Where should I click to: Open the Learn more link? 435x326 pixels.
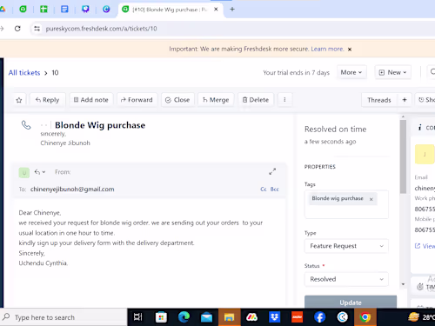coord(327,49)
